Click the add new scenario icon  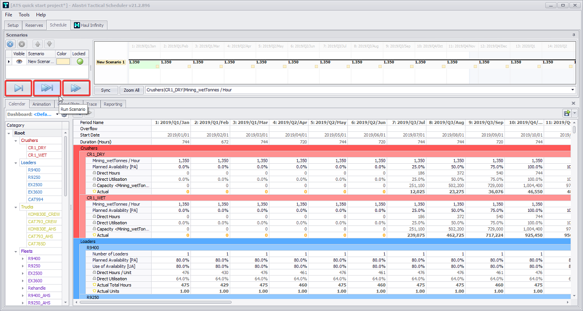point(10,44)
